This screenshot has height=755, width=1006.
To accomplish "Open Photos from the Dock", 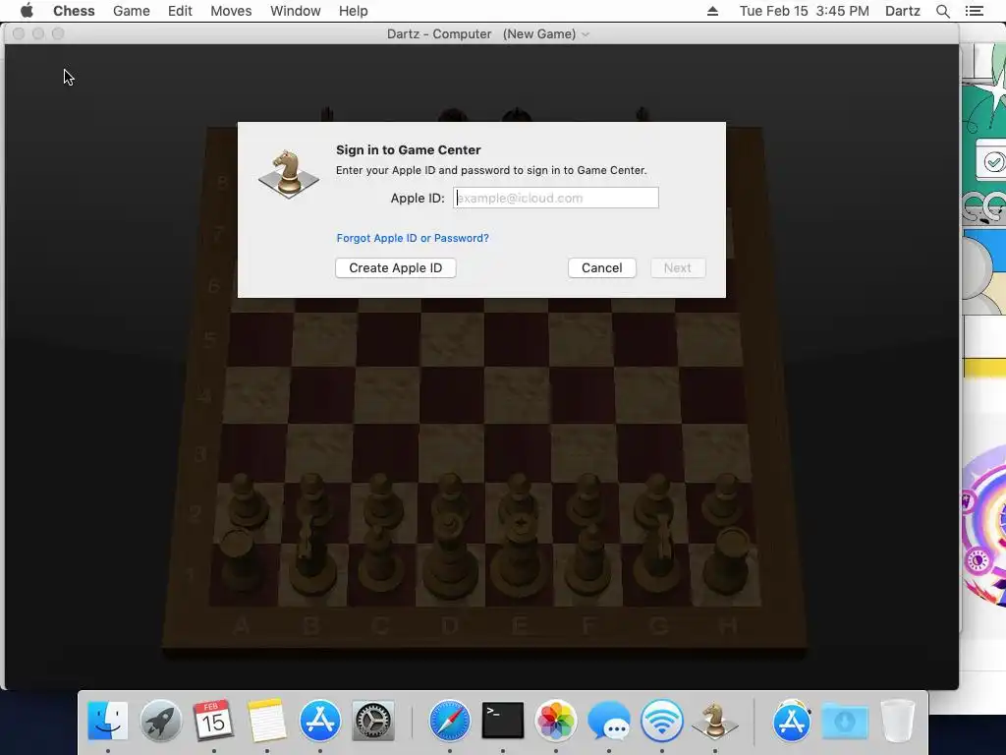I will [x=556, y=721].
